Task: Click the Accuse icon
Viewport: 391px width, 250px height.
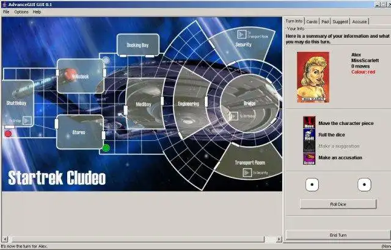Action: click(x=309, y=159)
